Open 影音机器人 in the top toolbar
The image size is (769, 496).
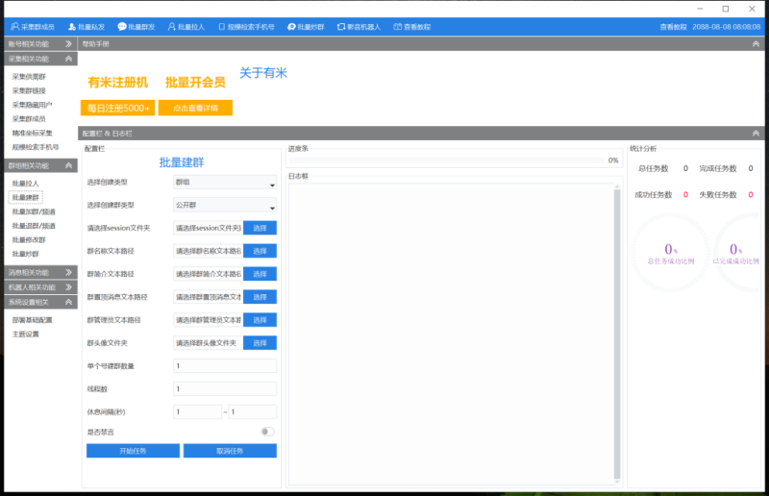click(x=359, y=27)
